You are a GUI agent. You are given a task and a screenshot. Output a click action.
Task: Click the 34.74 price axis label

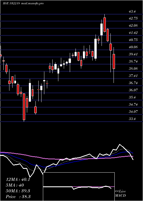point(133,105)
